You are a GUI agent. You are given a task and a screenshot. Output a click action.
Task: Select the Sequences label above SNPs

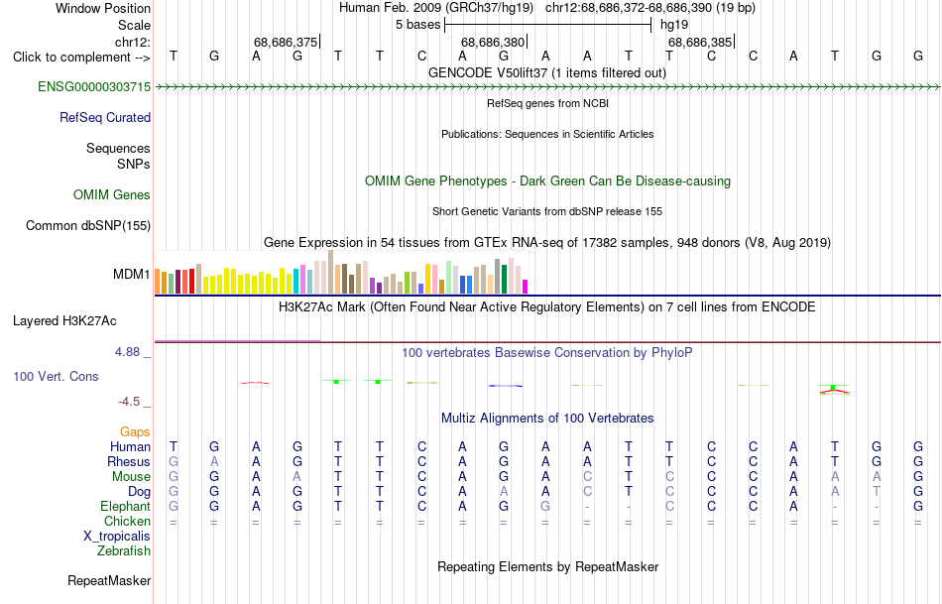[x=118, y=148]
